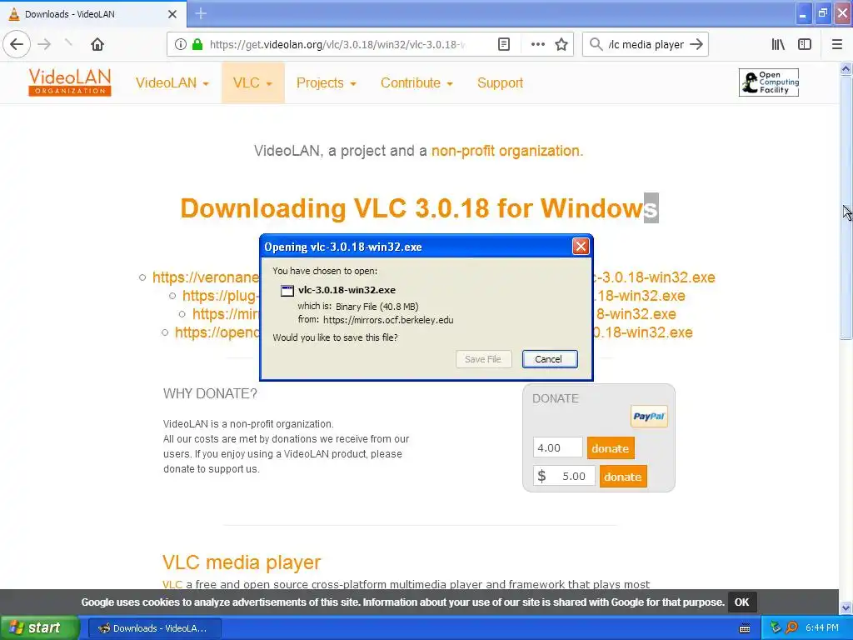
Task: Dismiss the cookie notice with OK
Action: point(741,602)
